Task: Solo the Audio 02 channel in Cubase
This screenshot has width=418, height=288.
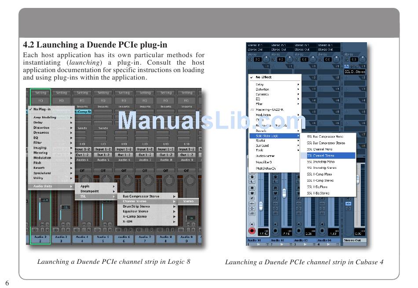Action: 275,177
